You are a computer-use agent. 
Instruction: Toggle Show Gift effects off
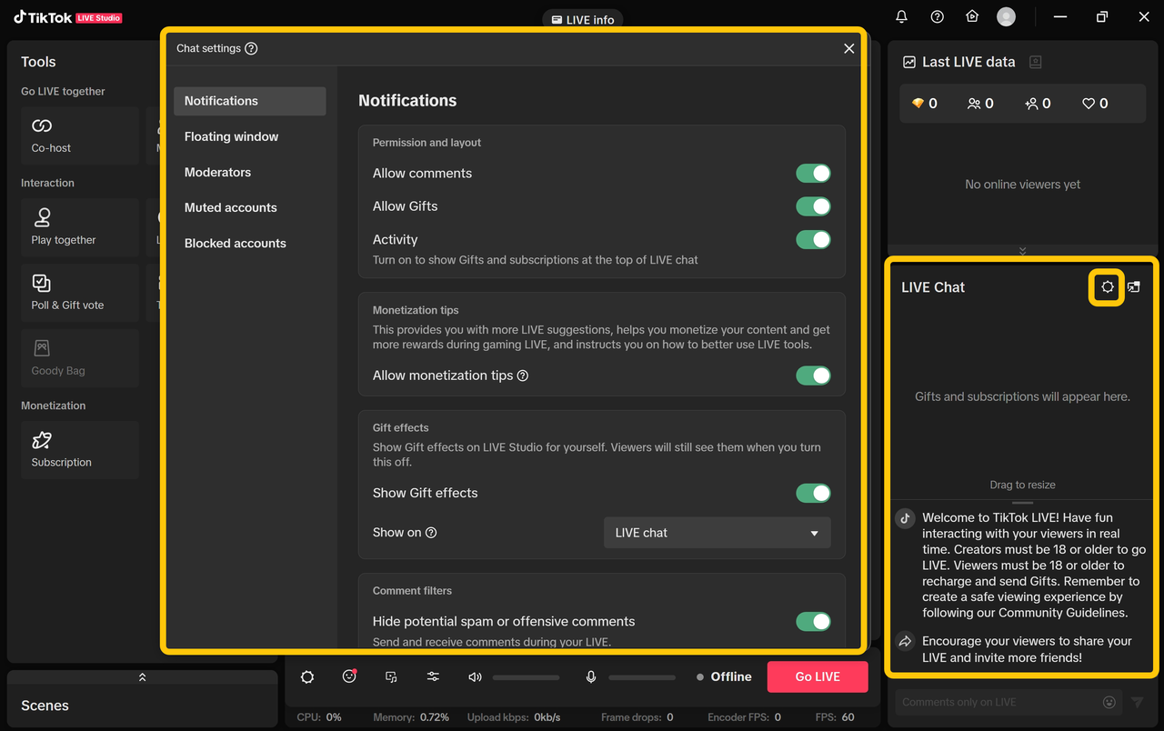point(813,493)
